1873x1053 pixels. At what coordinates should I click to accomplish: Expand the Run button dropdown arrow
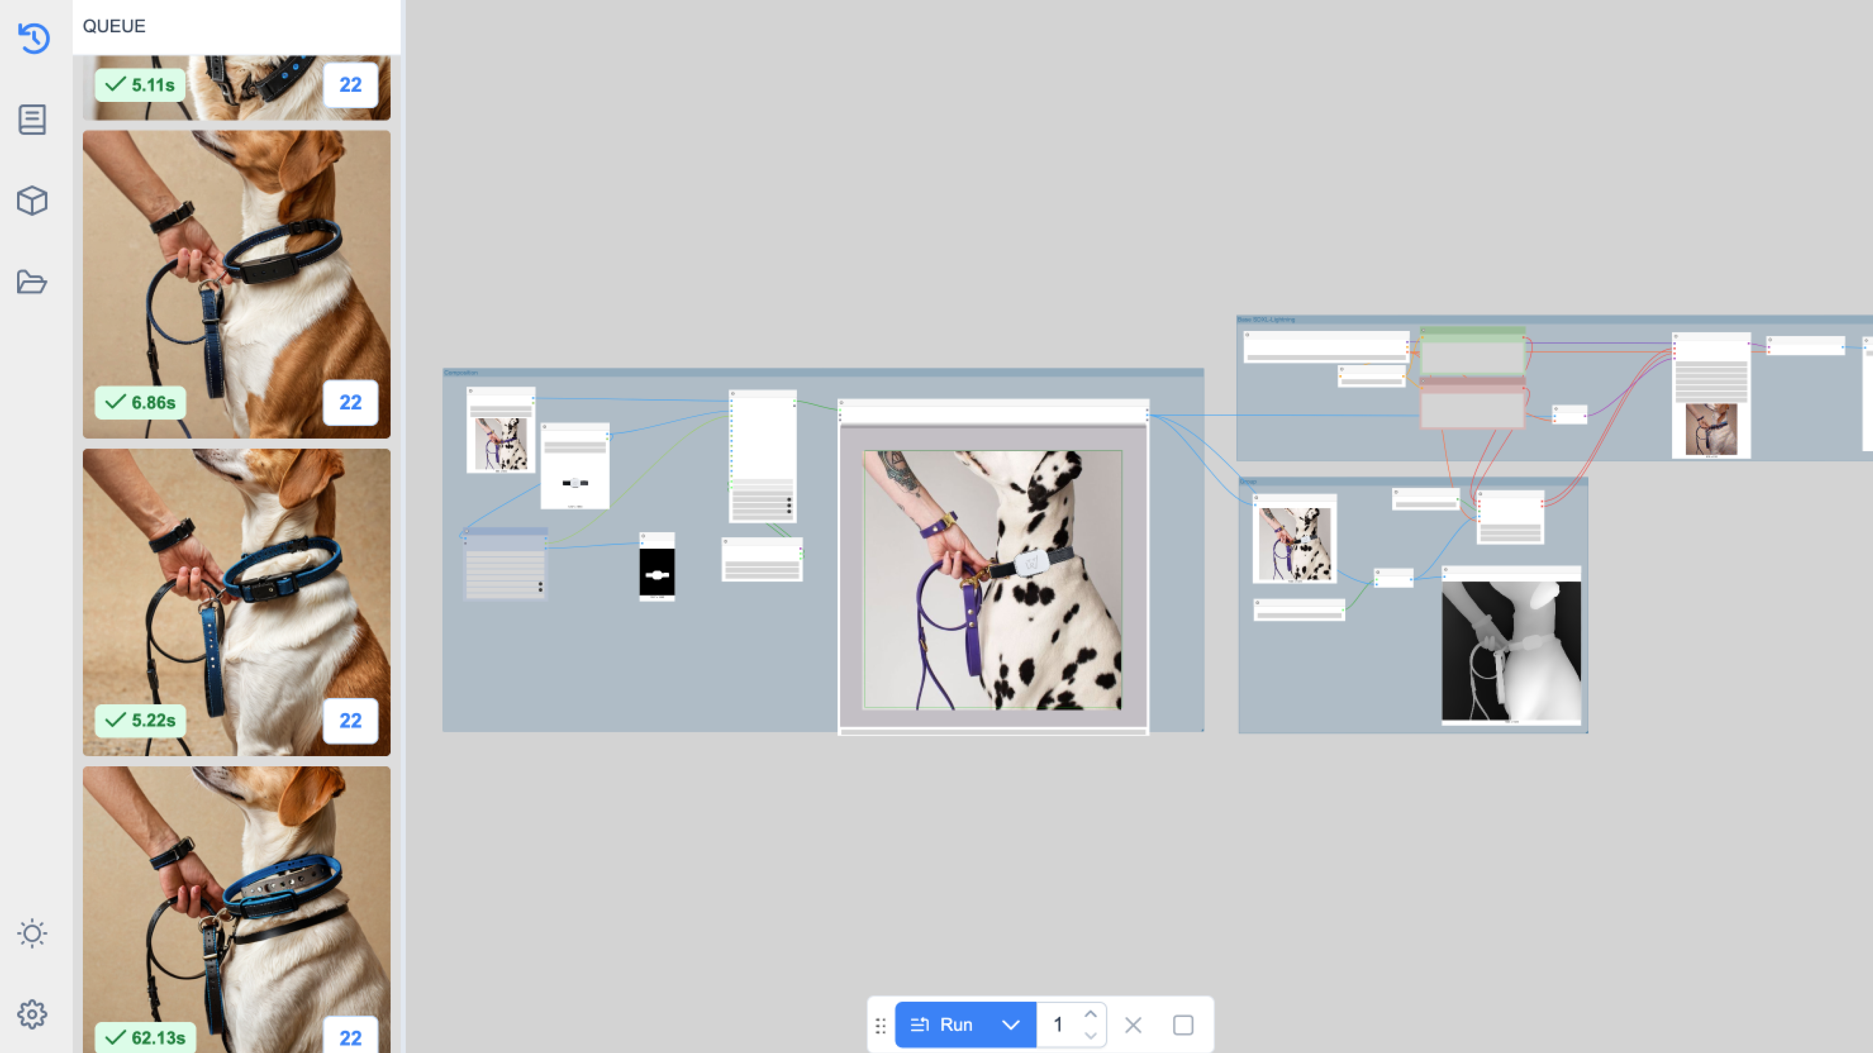pyautogui.click(x=1011, y=1025)
